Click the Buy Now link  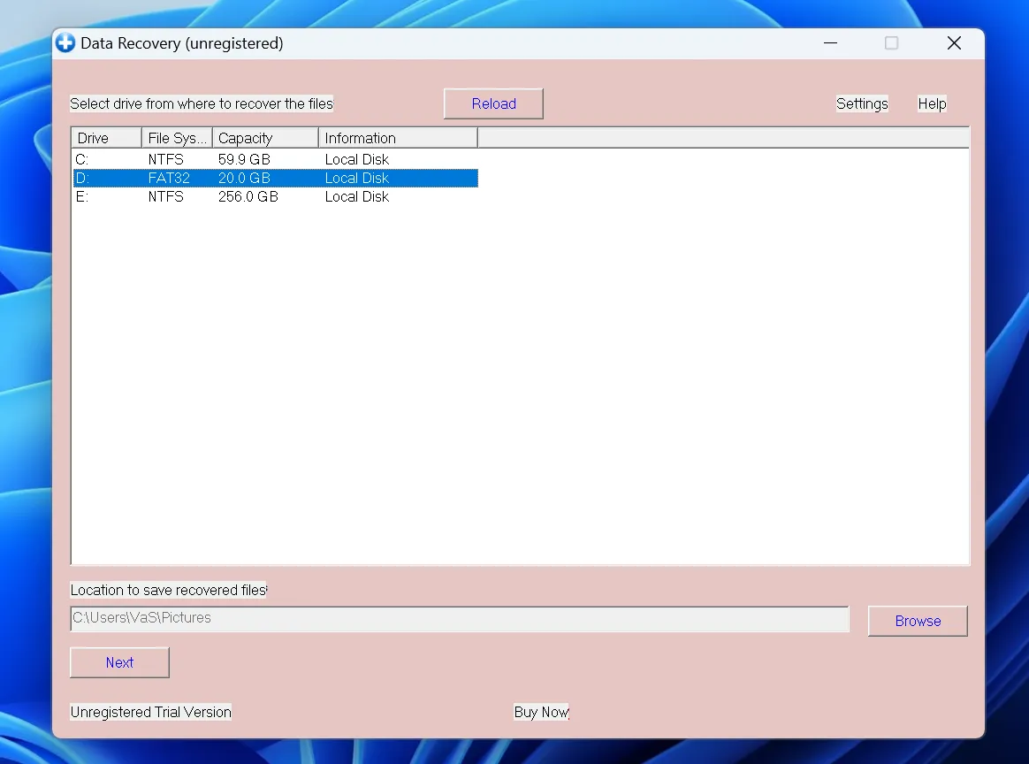(x=541, y=712)
